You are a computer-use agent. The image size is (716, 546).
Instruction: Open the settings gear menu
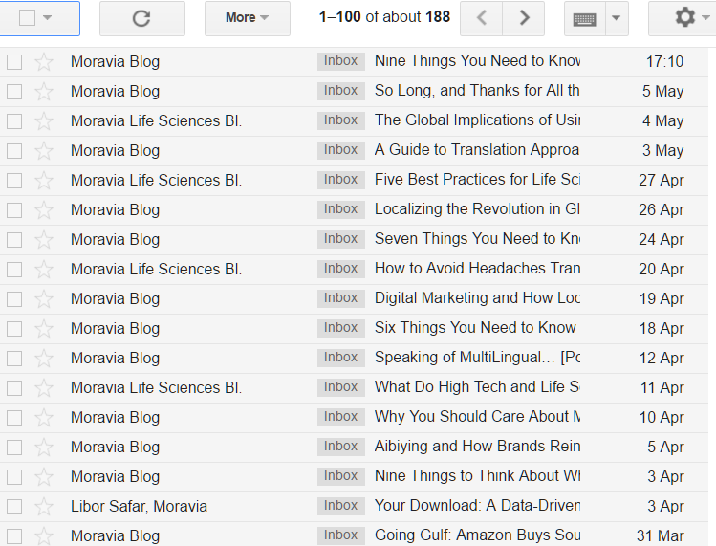(684, 18)
